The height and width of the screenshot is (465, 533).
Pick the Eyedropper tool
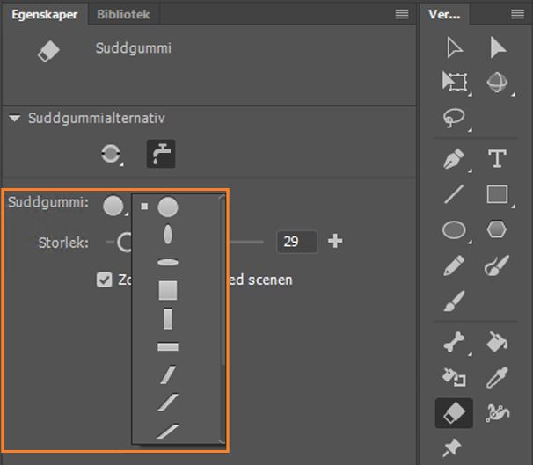tap(497, 377)
